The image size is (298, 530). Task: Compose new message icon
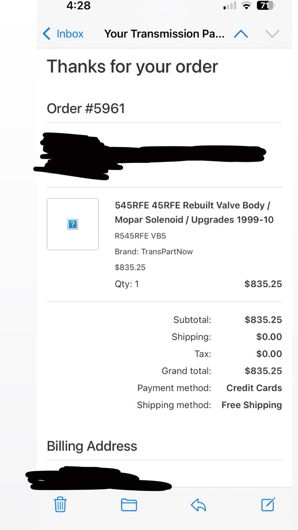pos(268,504)
